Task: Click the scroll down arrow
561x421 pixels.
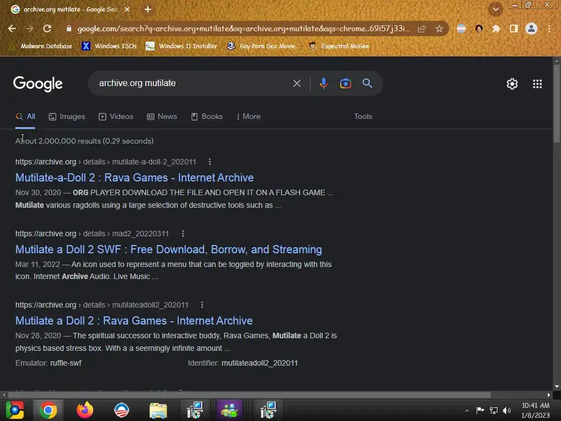Action: pos(557,386)
